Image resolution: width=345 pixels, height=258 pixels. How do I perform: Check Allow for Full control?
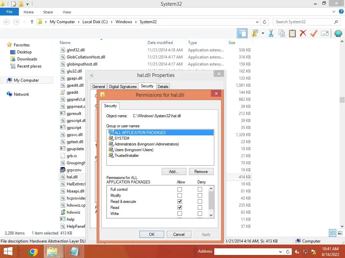tap(180, 189)
